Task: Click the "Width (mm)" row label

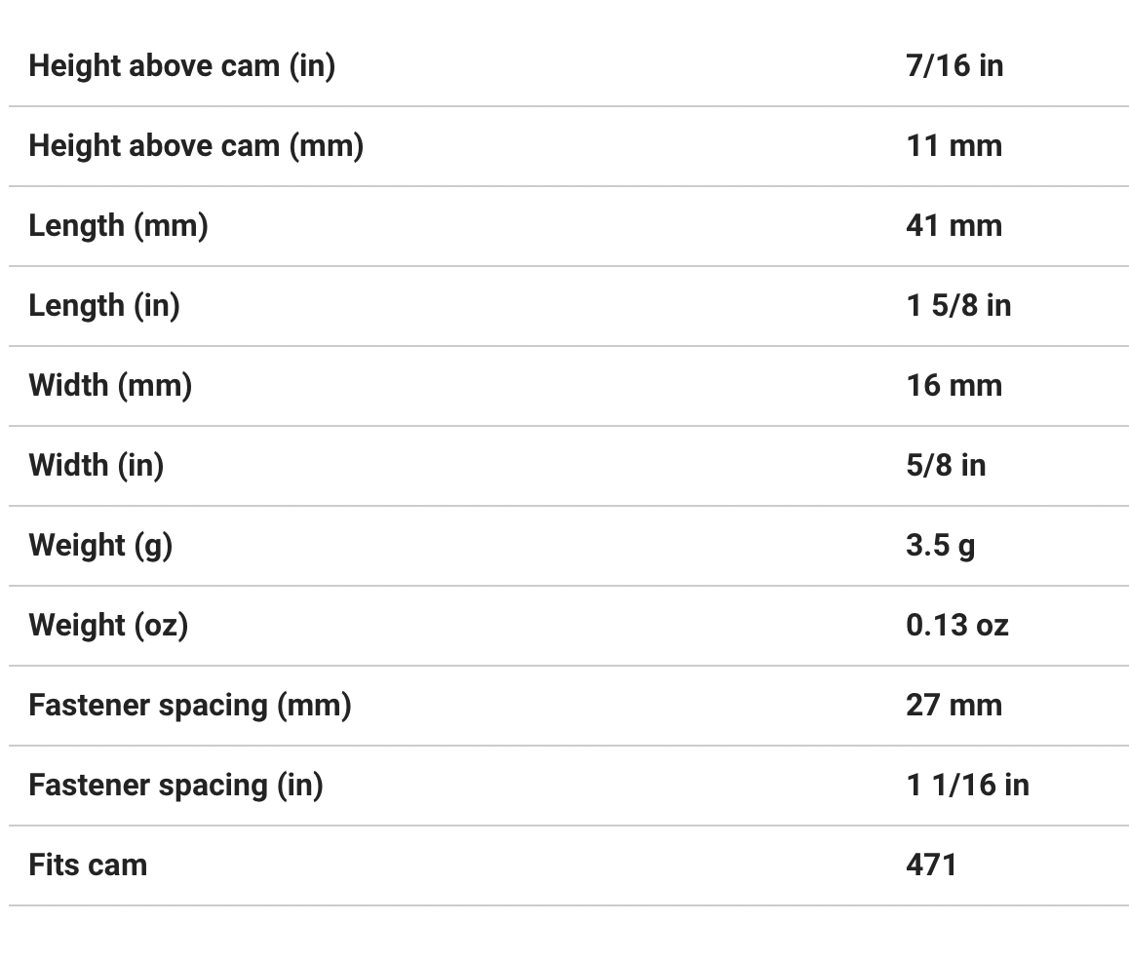Action: [x=110, y=386]
